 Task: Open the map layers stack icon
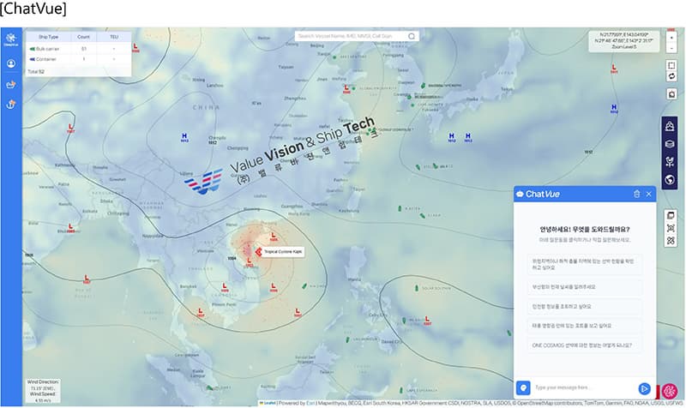pyautogui.click(x=671, y=144)
